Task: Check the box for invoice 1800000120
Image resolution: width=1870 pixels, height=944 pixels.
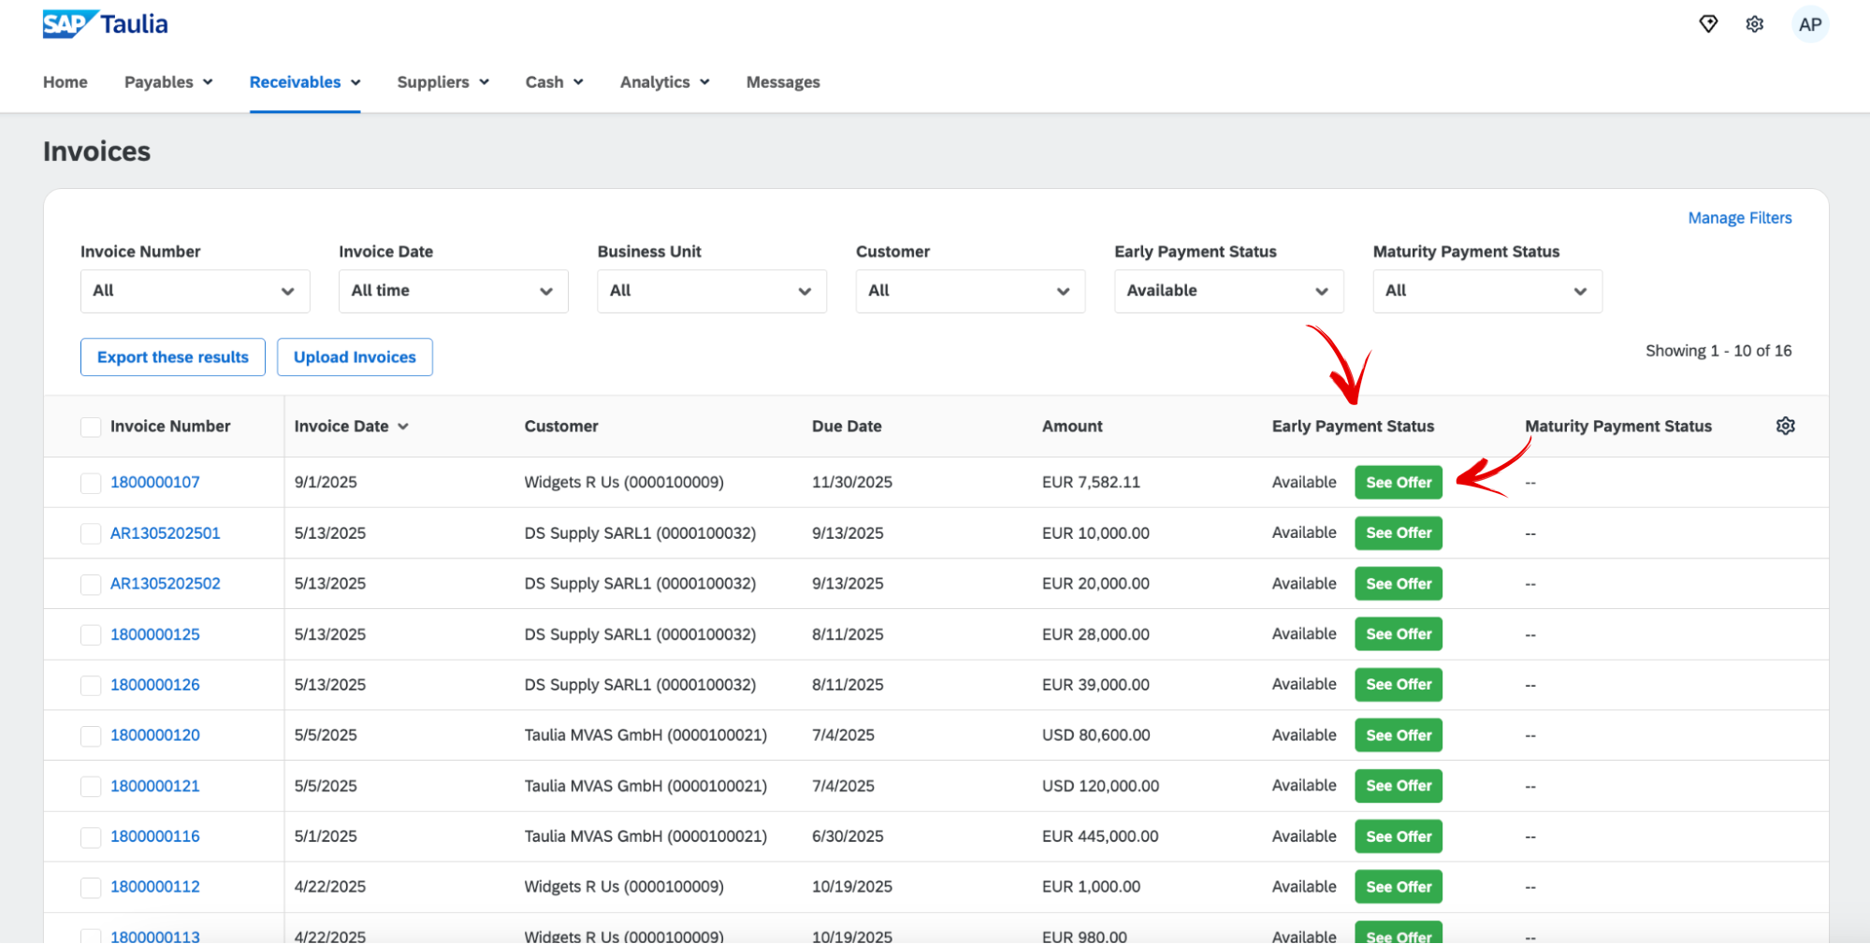Action: 91,735
